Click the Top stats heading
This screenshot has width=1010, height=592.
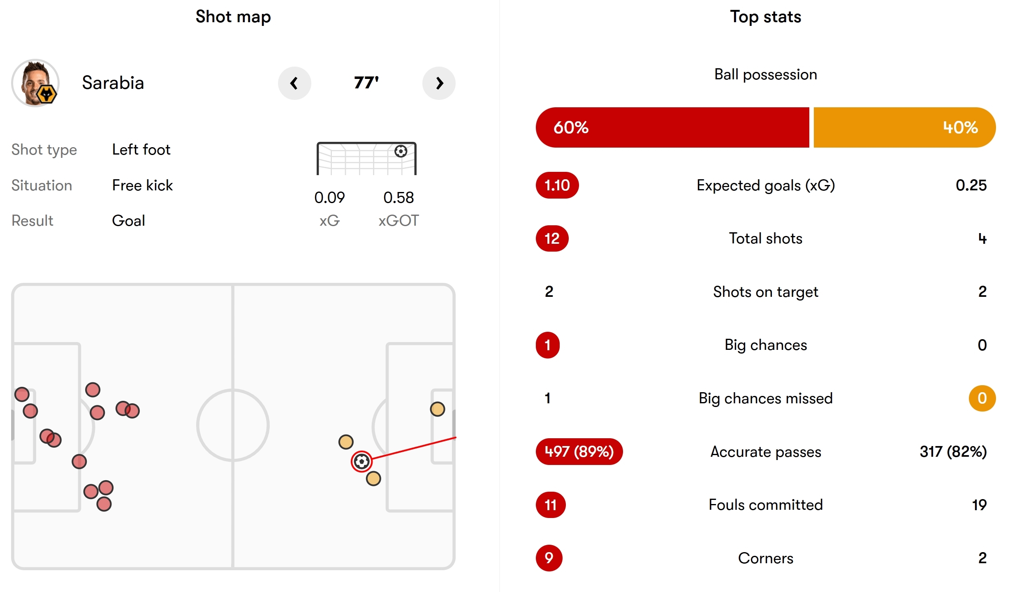[x=766, y=17]
